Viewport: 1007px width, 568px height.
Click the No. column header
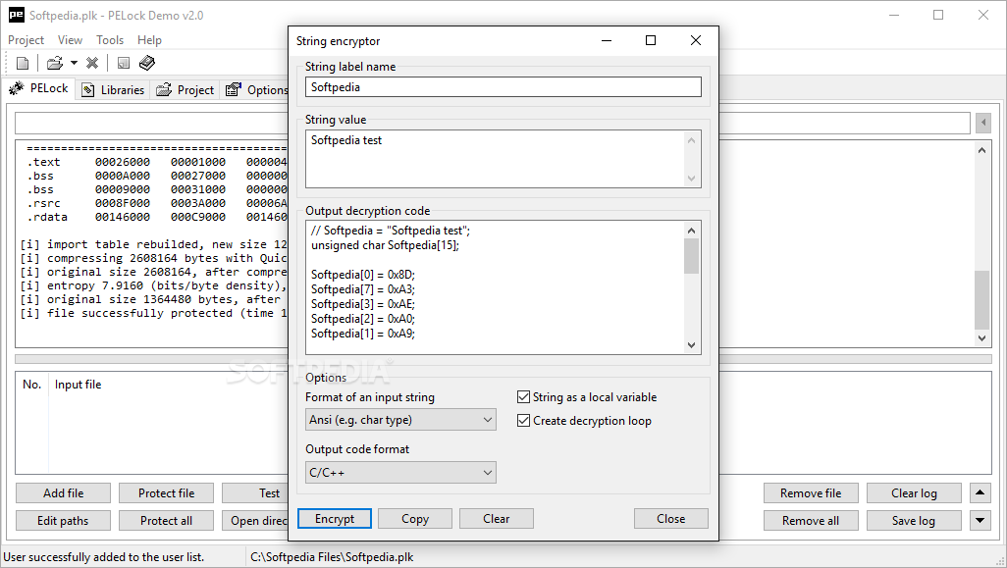(32, 385)
